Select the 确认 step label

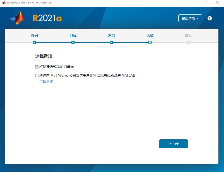click(x=188, y=36)
